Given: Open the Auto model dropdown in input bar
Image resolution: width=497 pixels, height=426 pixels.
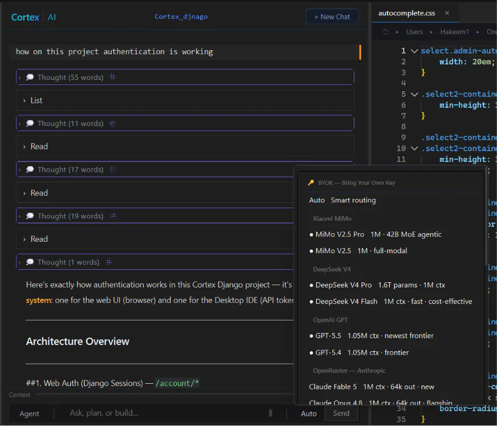Looking at the screenshot, I should click(x=308, y=413).
